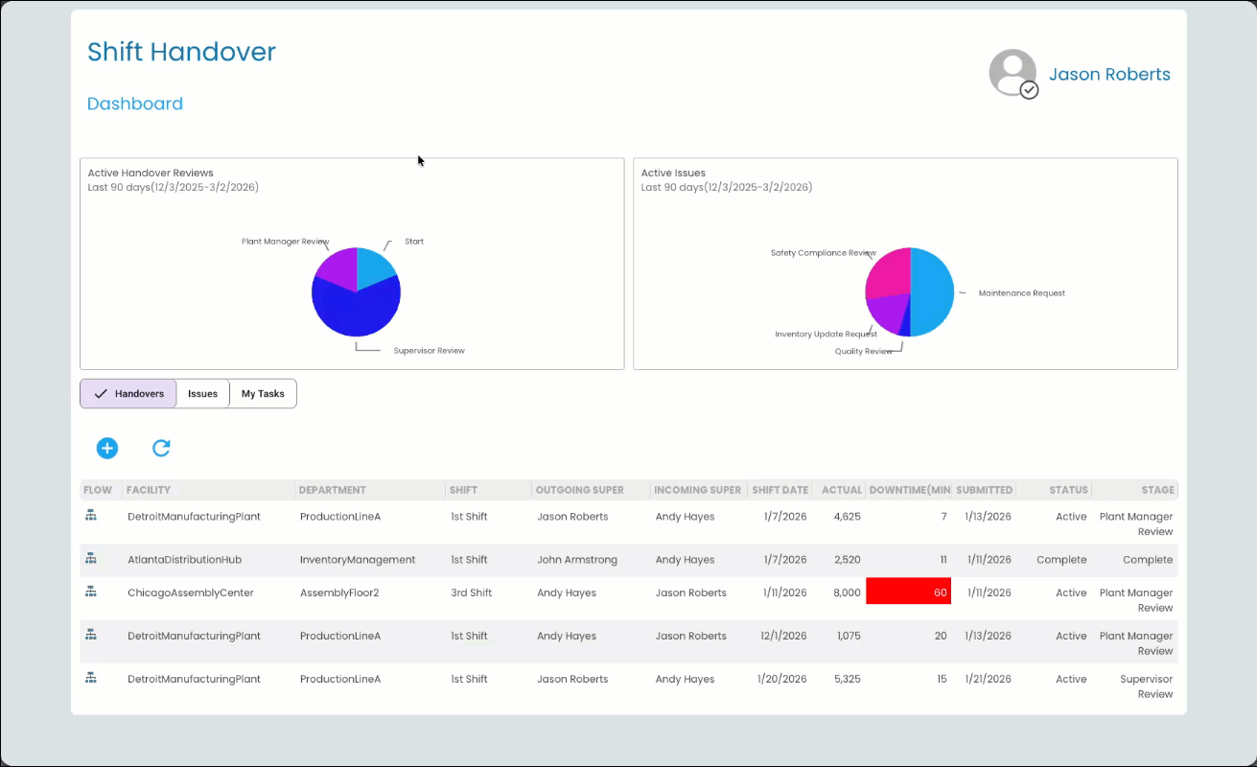This screenshot has height=767, width=1257.
Task: Click the Supervisor Review stage cell
Action: pos(1147,686)
